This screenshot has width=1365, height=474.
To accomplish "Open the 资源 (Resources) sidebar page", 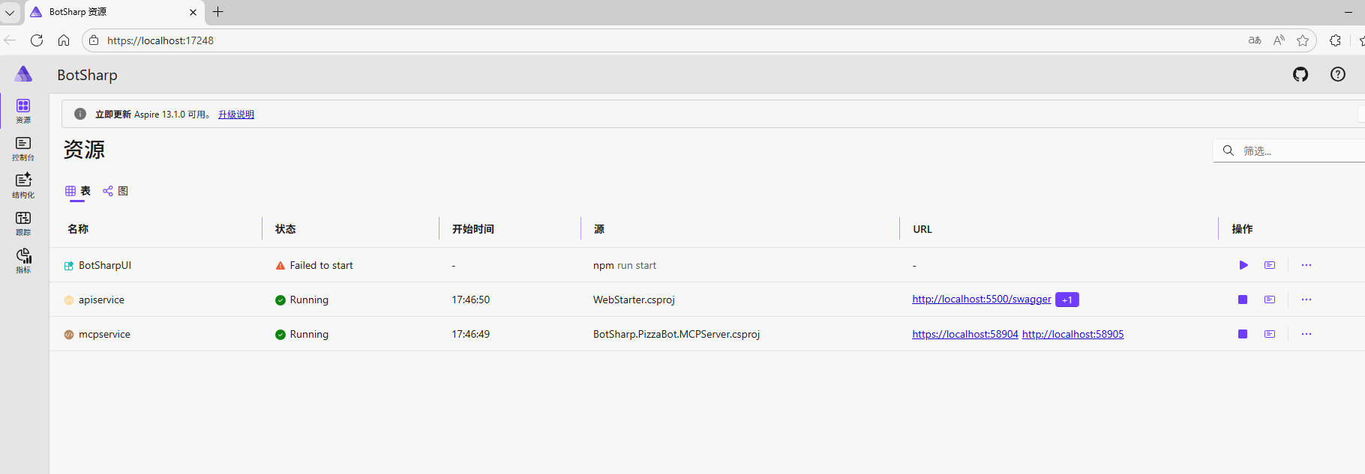I will click(23, 111).
